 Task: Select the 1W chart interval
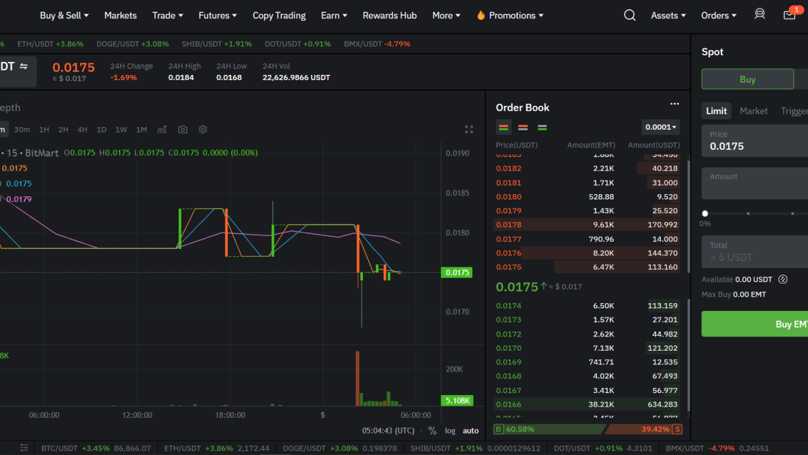121,130
